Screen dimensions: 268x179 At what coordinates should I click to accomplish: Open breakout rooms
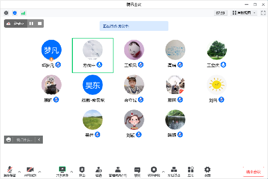(x=174, y=170)
